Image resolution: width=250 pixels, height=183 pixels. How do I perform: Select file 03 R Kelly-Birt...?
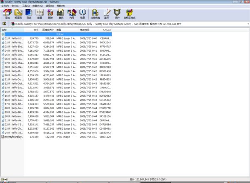tap(14, 47)
